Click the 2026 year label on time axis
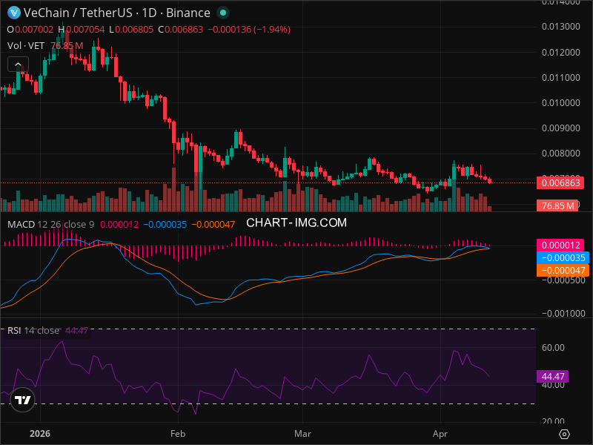 pos(40,434)
